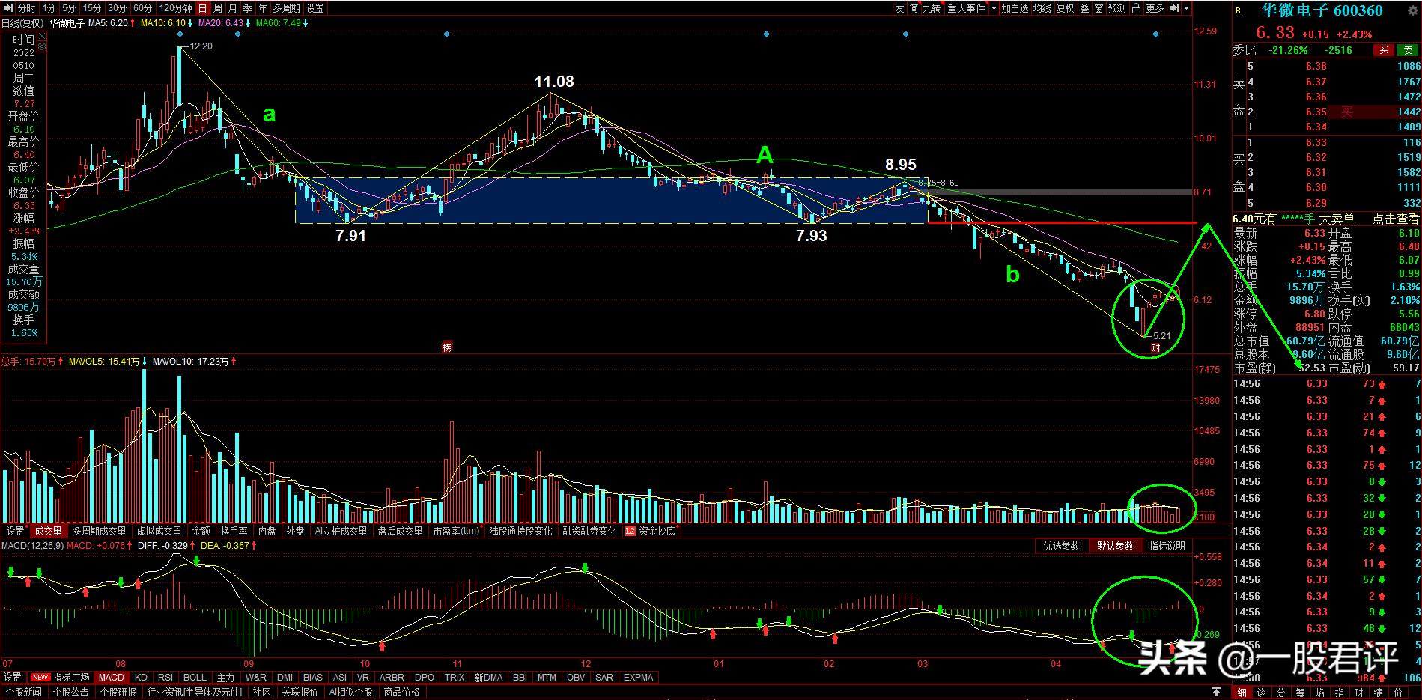Close the time data info panel
Image resolution: width=1422 pixels, height=700 pixels.
pos(42,36)
